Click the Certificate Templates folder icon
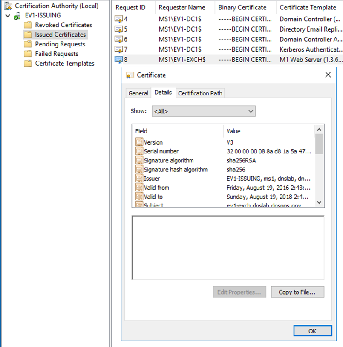The height and width of the screenshot is (347, 343). [28, 64]
